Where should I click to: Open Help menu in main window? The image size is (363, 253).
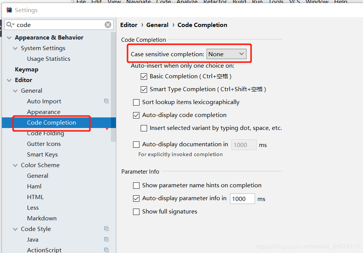(x=341, y=2)
